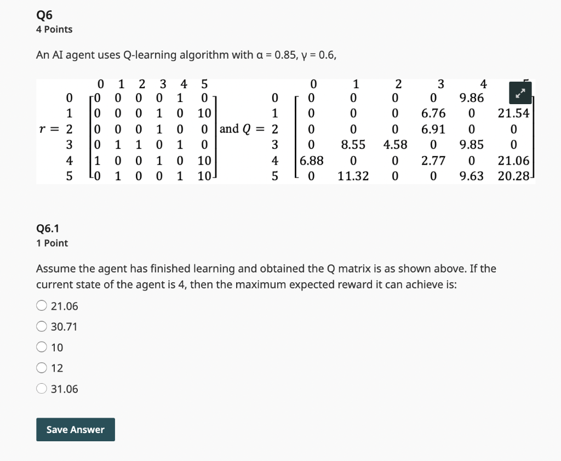Click the label text next to option 31.06

[x=66, y=389]
